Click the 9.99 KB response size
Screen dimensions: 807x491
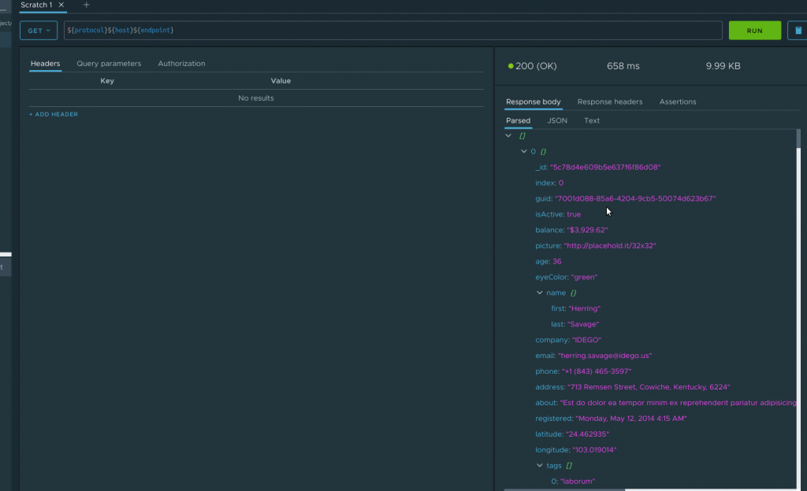pyautogui.click(x=723, y=66)
